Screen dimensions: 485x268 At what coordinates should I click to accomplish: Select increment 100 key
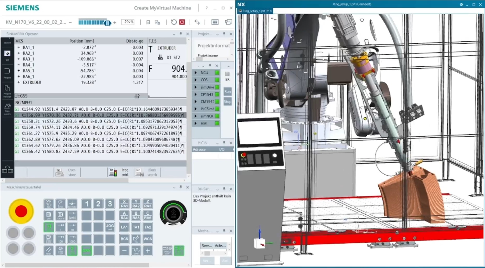[60, 239]
